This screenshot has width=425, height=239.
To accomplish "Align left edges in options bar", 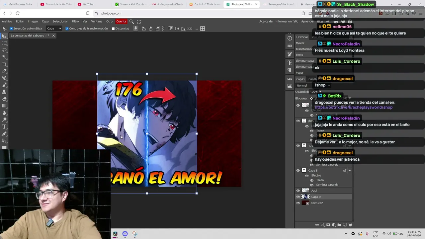I will tap(144, 29).
